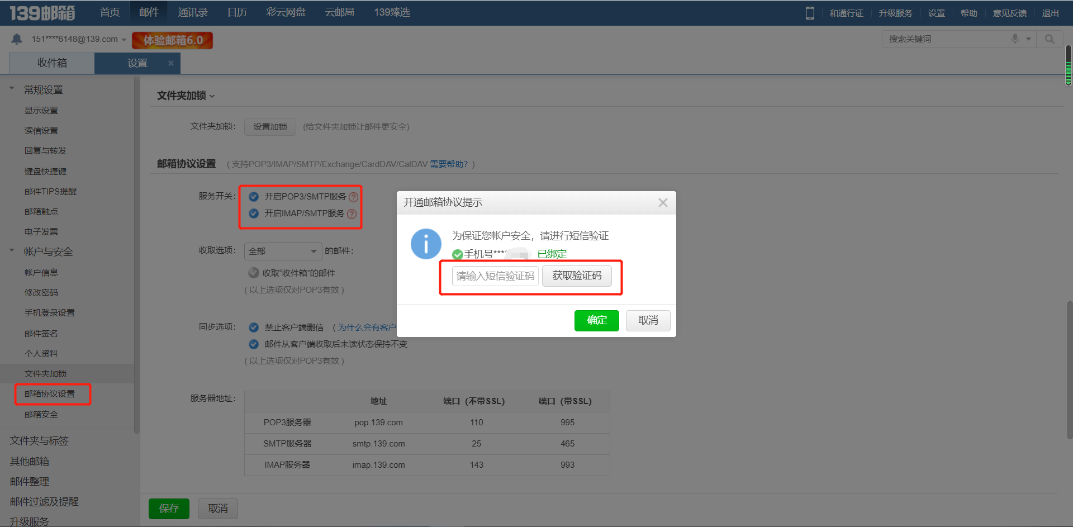
Task: Click the notification bell icon
Action: pyautogui.click(x=17, y=39)
